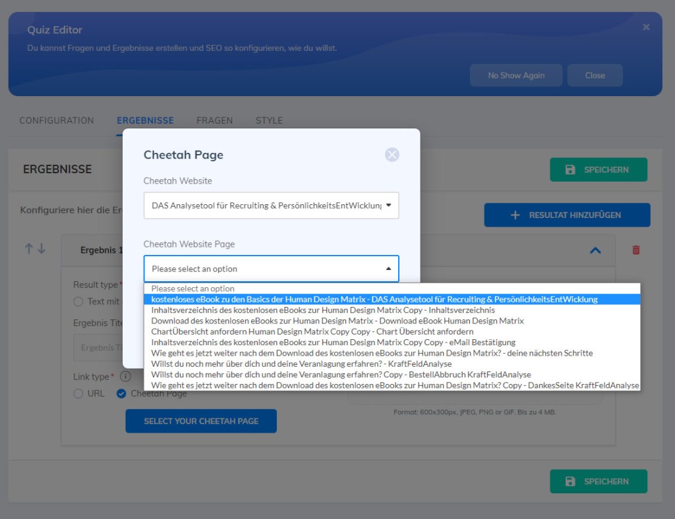
Task: Click the move-down arrow beside Ergebnis 1
Action: click(42, 249)
